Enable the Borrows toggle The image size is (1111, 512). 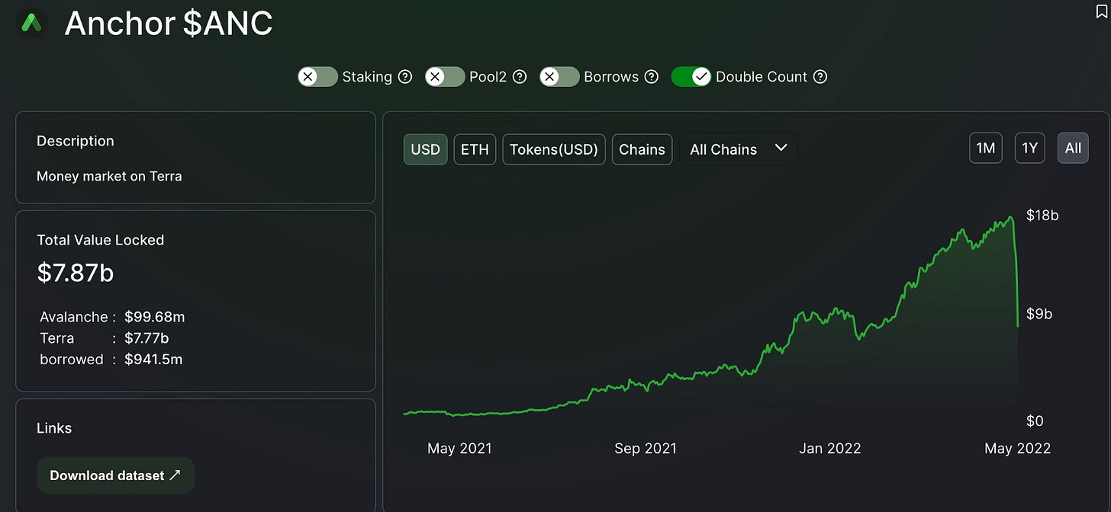pyautogui.click(x=559, y=77)
